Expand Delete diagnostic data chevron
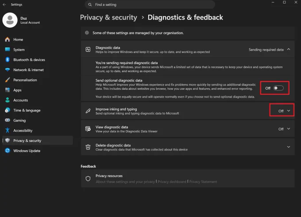The image size is (301, 217). [289, 147]
